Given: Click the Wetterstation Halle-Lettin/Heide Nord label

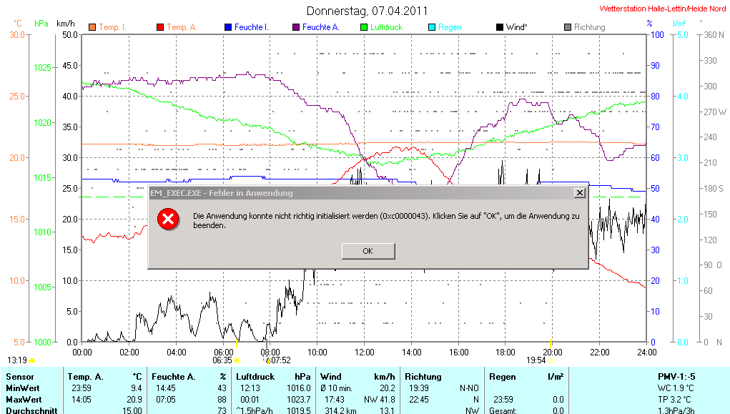Looking at the screenshot, I should pyautogui.click(x=662, y=9).
